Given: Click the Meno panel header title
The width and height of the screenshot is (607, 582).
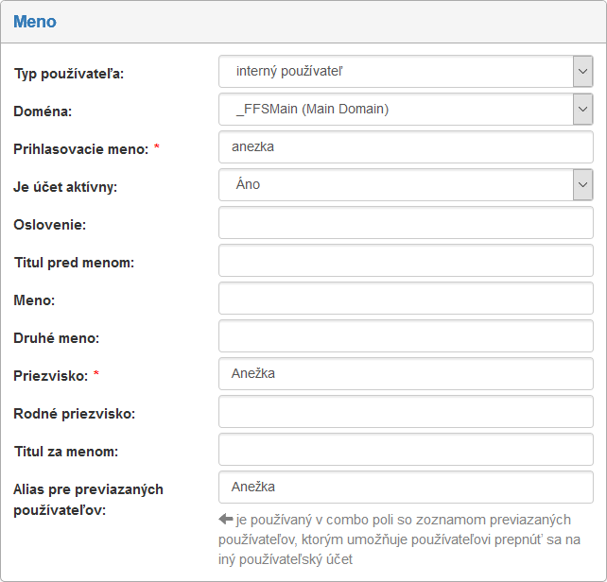Looking at the screenshot, I should [x=35, y=21].
